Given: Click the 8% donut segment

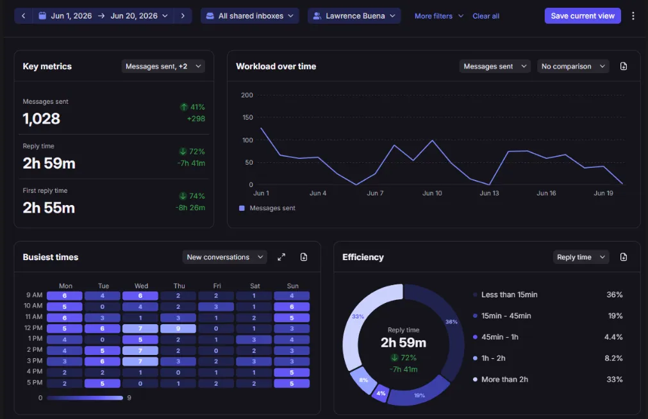Looking at the screenshot, I should 363,381.
